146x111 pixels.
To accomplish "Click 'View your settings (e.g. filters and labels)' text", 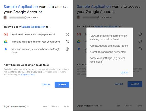I will pos(108,60).
